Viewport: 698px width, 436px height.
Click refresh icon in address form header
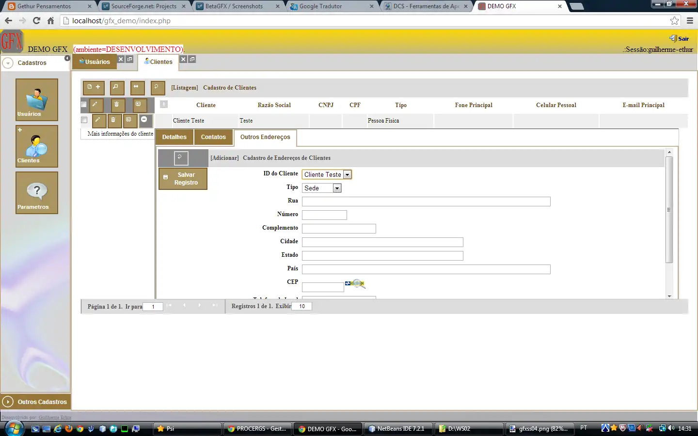pos(181,158)
